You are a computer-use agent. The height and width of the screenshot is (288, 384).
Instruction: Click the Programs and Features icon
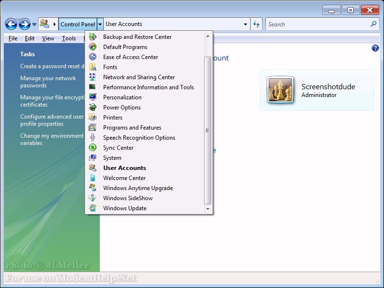pyautogui.click(x=93, y=127)
